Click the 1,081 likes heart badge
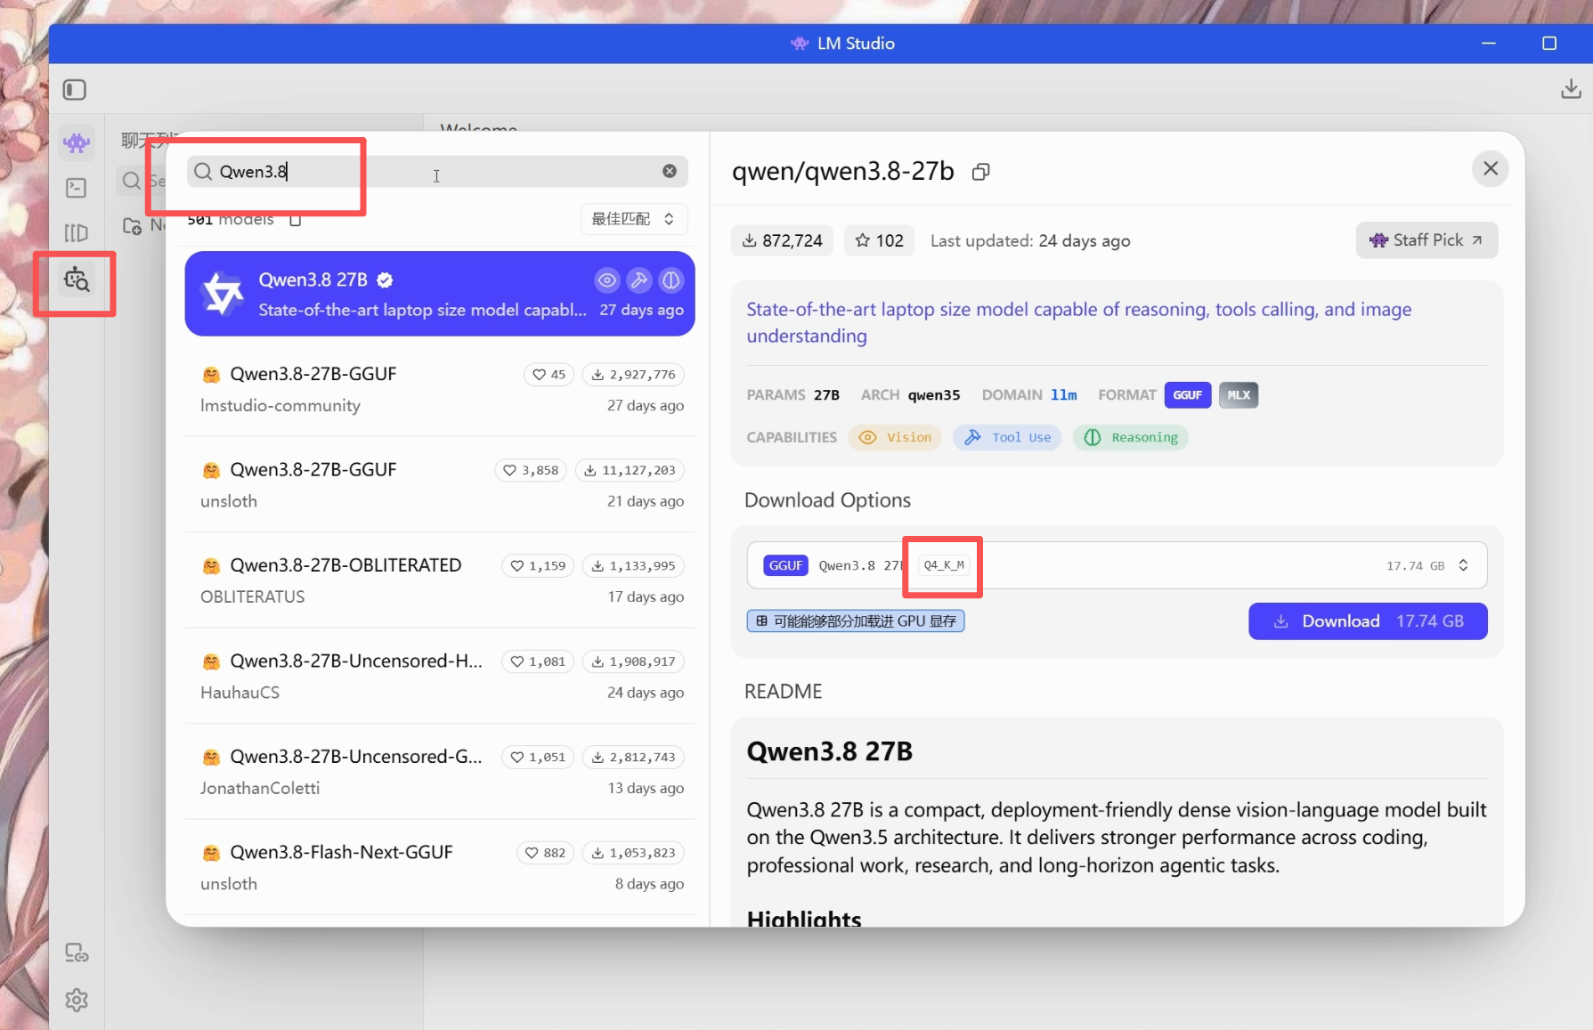The height and width of the screenshot is (1030, 1593). 539,661
